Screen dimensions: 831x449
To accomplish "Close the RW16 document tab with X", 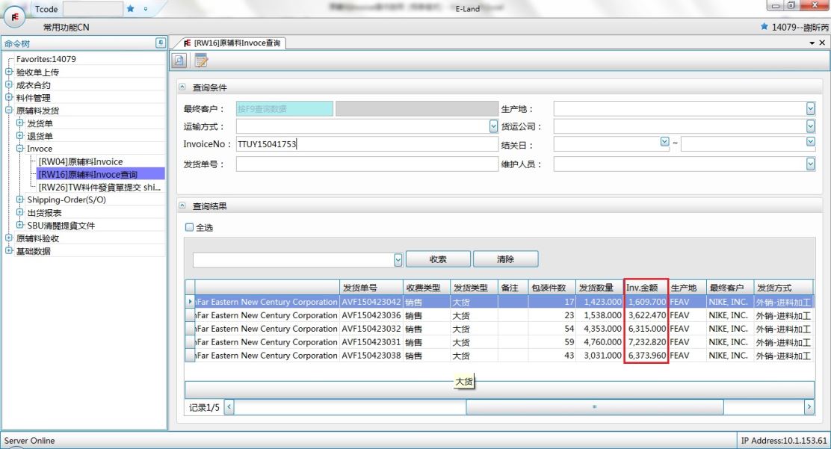I will (x=823, y=43).
